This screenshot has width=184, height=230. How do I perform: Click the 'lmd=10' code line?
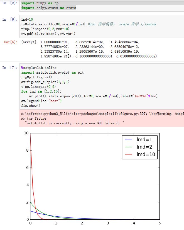[26, 20]
